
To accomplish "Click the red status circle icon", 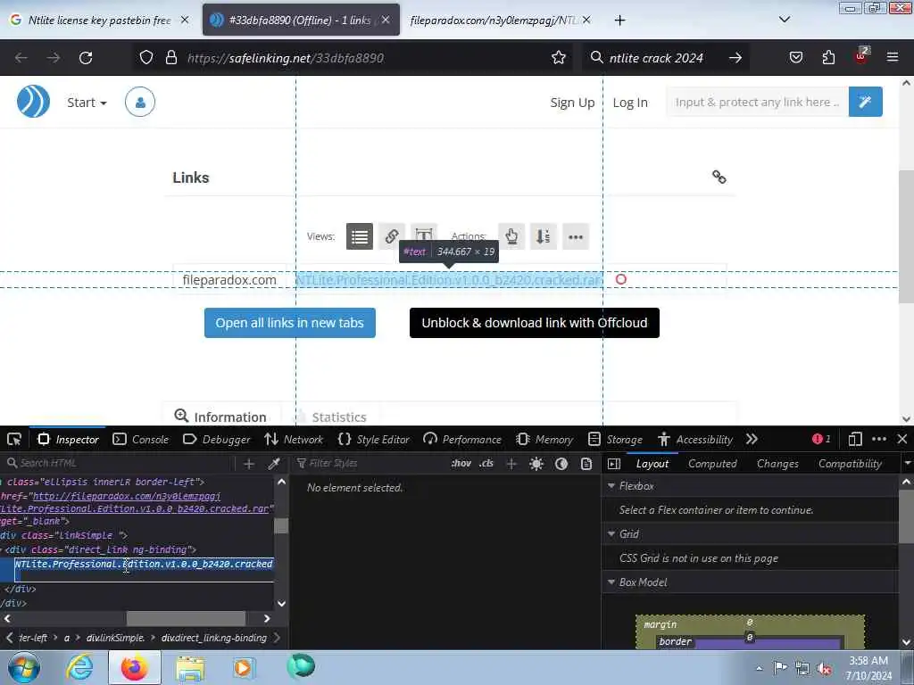I will (621, 279).
